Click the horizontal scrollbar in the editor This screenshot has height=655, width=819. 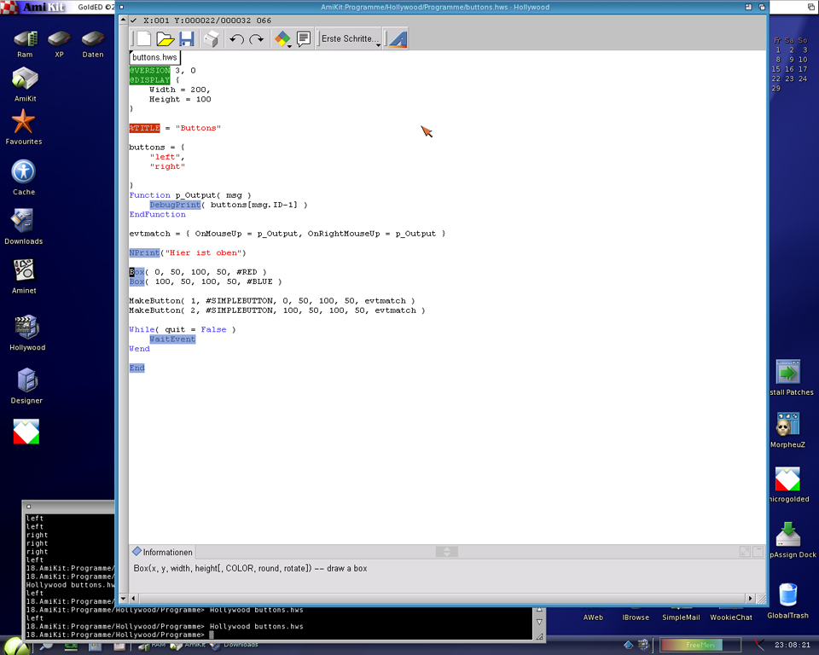click(x=435, y=599)
